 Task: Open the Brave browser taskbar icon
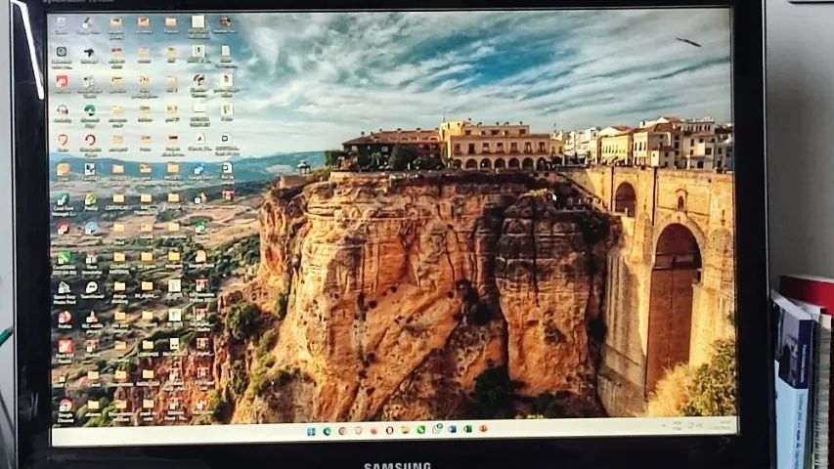[x=359, y=430]
